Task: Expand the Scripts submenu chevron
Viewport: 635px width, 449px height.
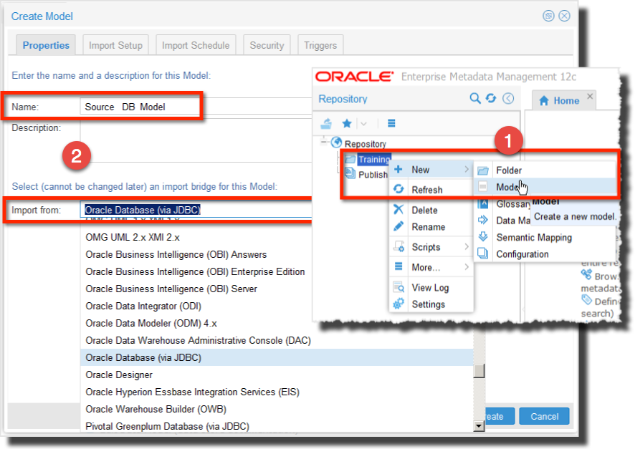Action: coord(467,246)
